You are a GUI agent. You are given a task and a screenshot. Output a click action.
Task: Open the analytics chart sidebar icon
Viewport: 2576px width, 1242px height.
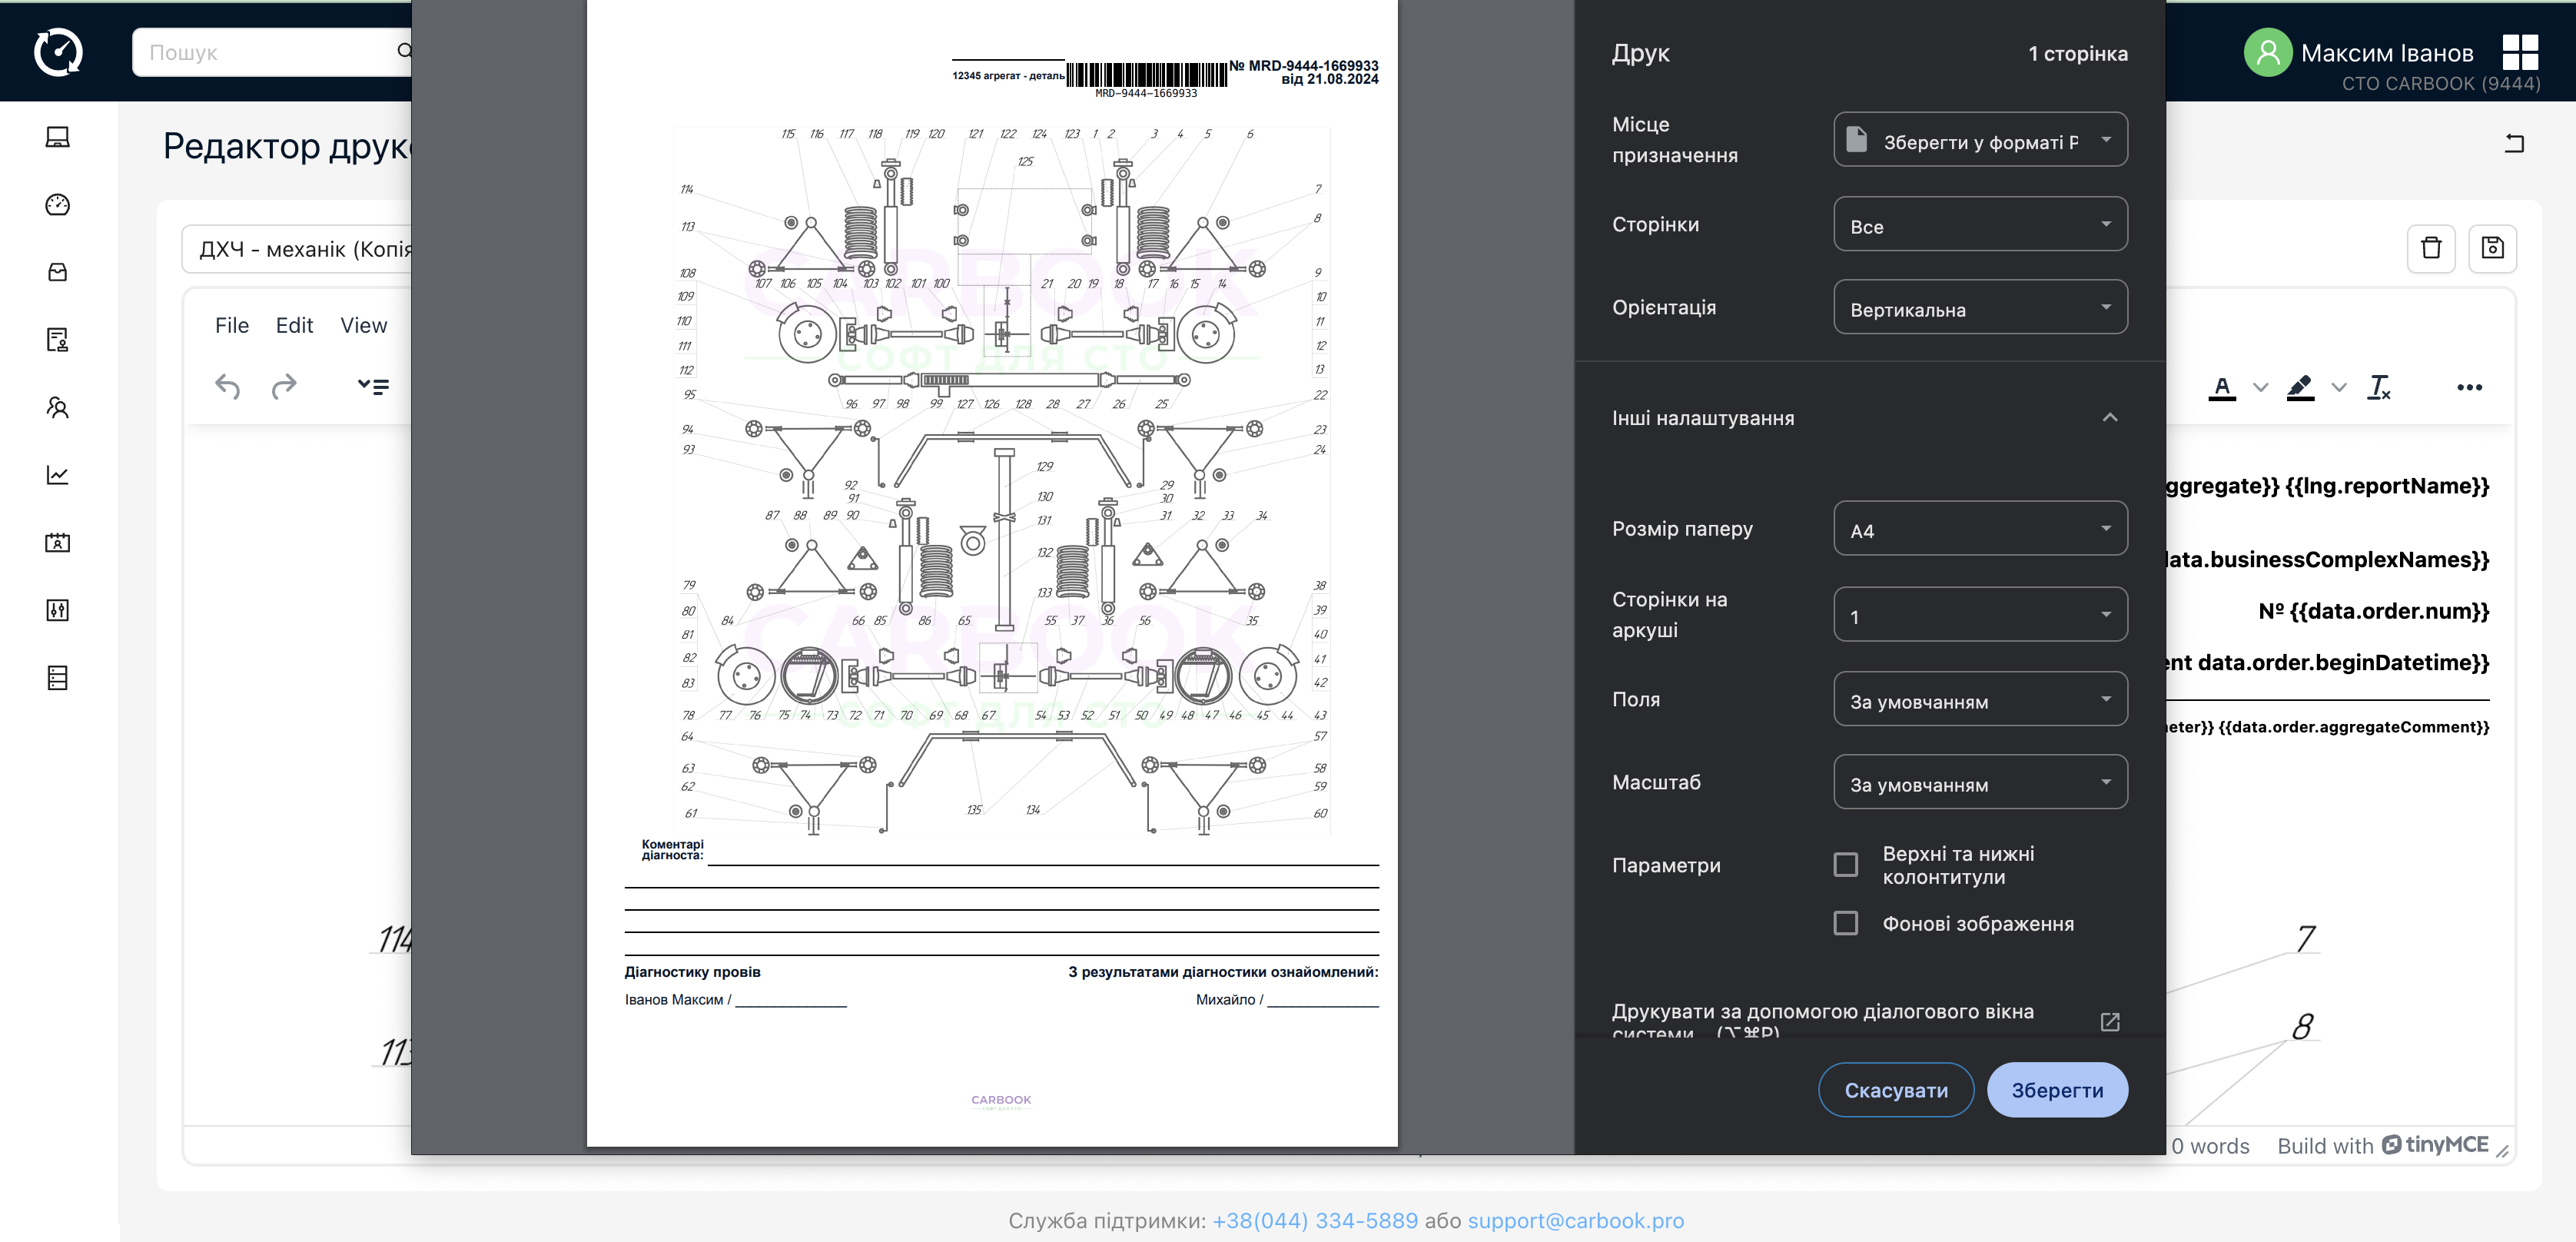58,475
